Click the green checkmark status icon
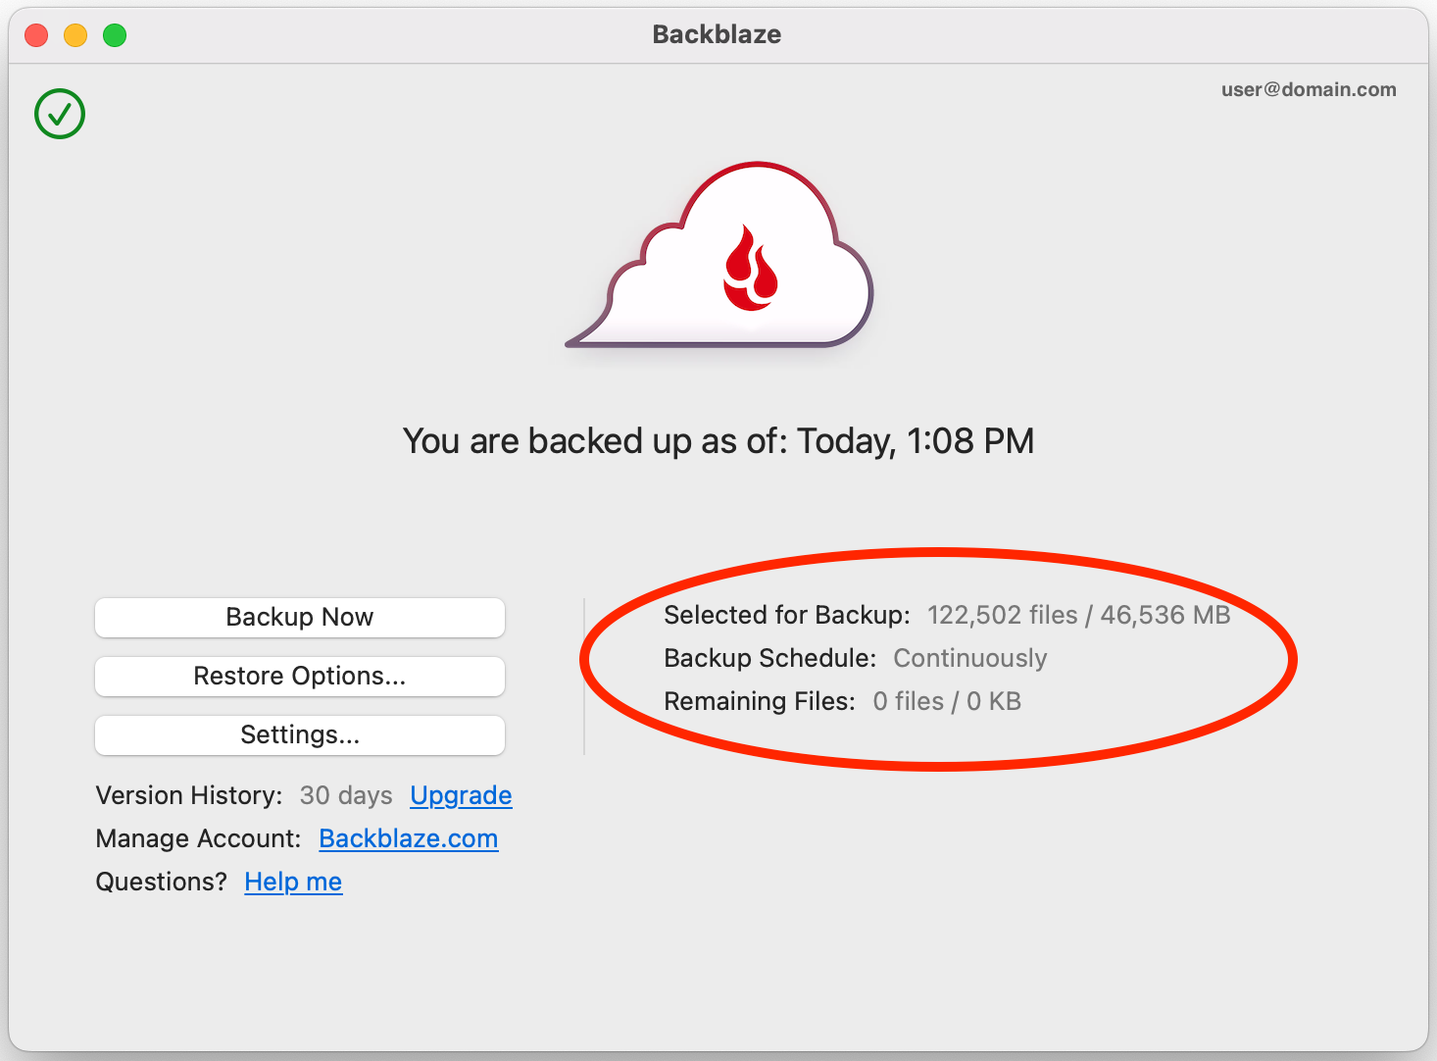The width and height of the screenshot is (1437, 1061). point(60,114)
